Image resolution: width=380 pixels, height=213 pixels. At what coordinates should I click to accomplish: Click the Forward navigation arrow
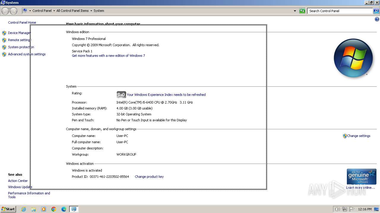pos(13,11)
